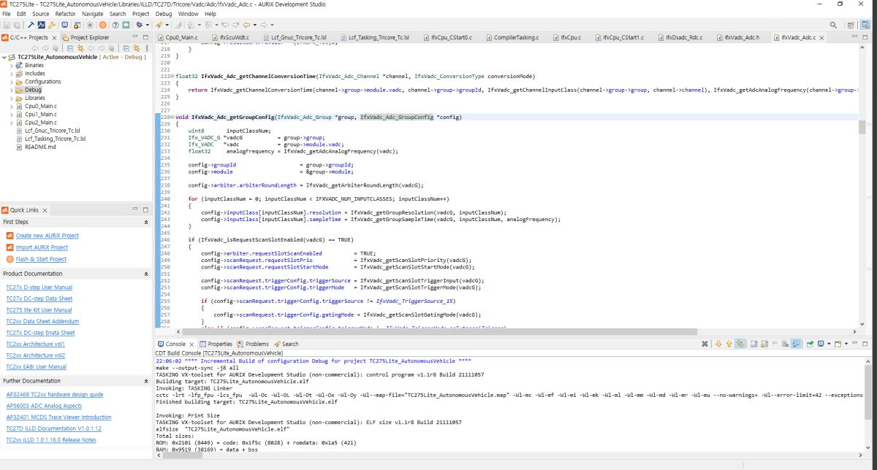Minimize the C/C++ Projects view
This screenshot has width=877, height=470.
coord(134,36)
